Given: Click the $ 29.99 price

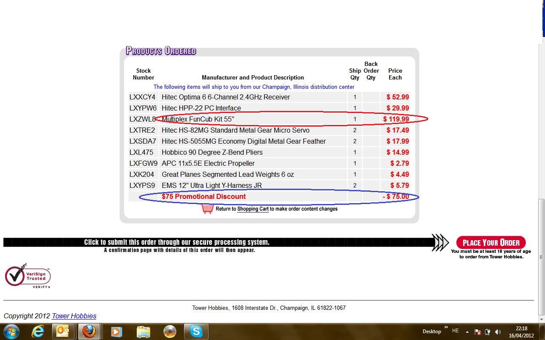Looking at the screenshot, I should pyautogui.click(x=398, y=108).
